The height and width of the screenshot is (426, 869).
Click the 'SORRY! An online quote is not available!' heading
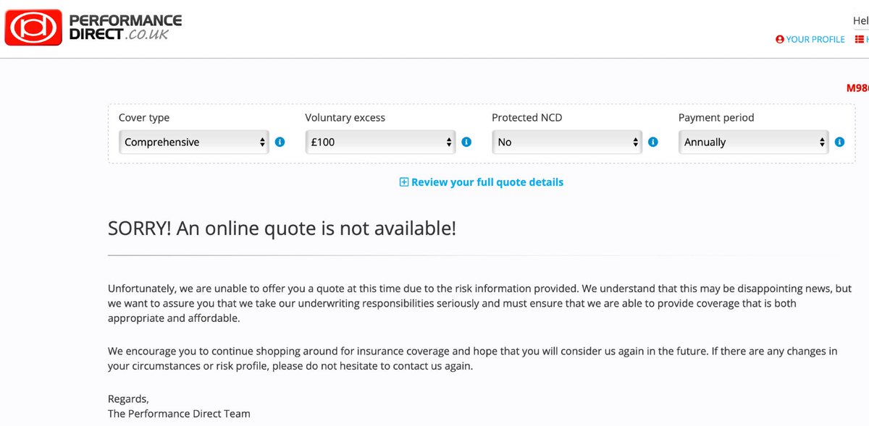click(282, 229)
